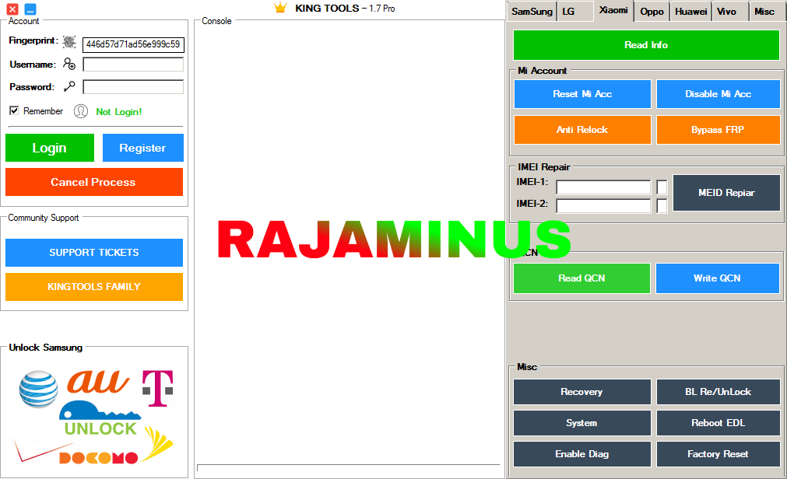Click the fingerprint icon next to Fingerprint
The image size is (787, 479).
[x=69, y=42]
